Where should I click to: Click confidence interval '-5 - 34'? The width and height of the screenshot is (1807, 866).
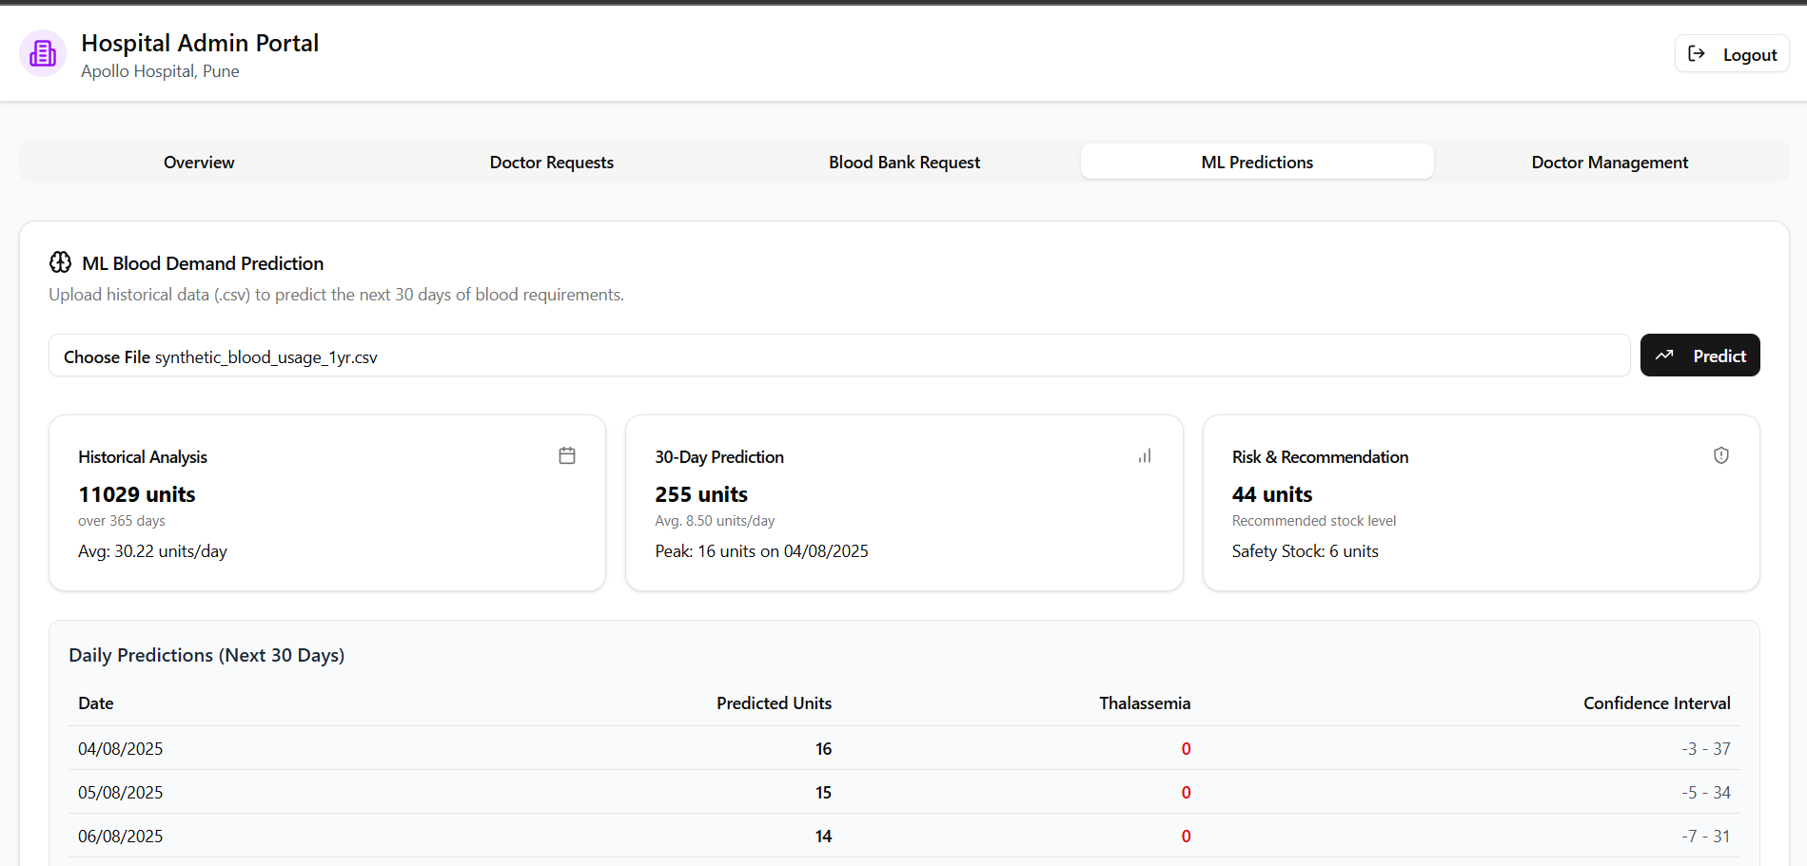(1706, 793)
